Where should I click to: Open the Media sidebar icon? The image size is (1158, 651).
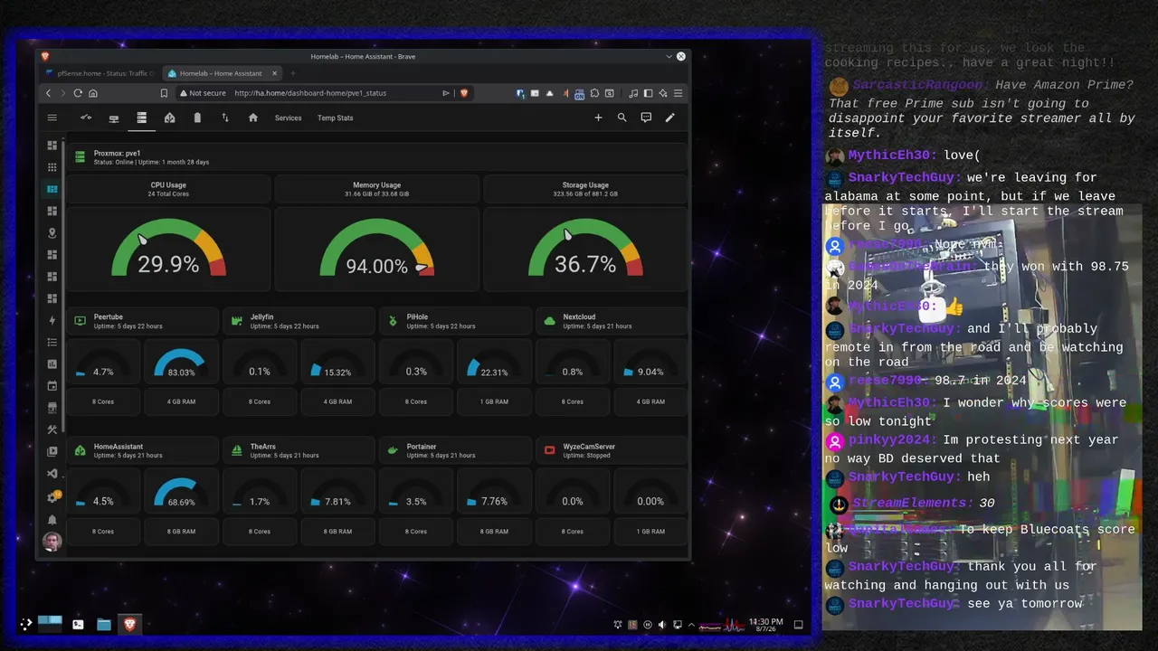tap(52, 451)
